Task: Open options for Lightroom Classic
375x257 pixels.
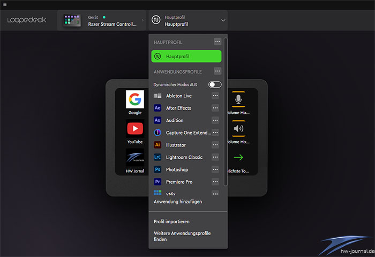Action: [x=215, y=157]
